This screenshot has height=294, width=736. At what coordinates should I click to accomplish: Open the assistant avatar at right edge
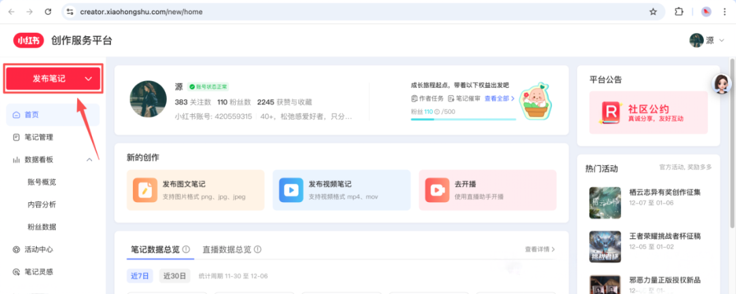(x=721, y=84)
